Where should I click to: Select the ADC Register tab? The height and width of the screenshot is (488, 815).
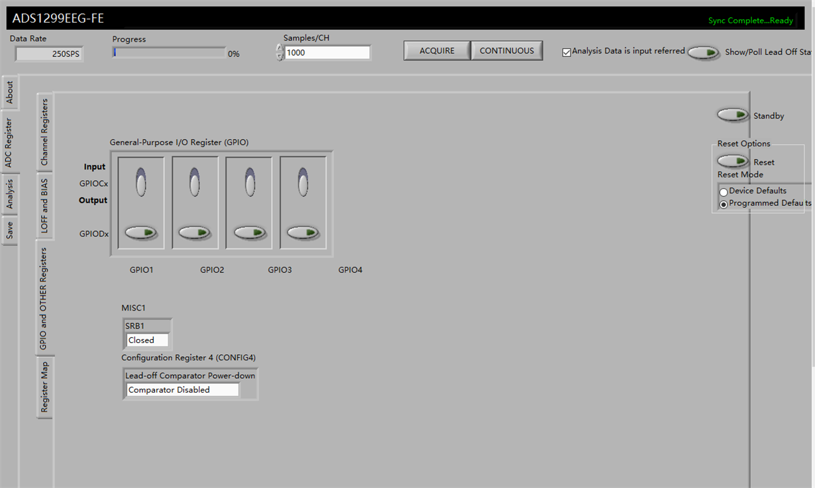[9, 143]
